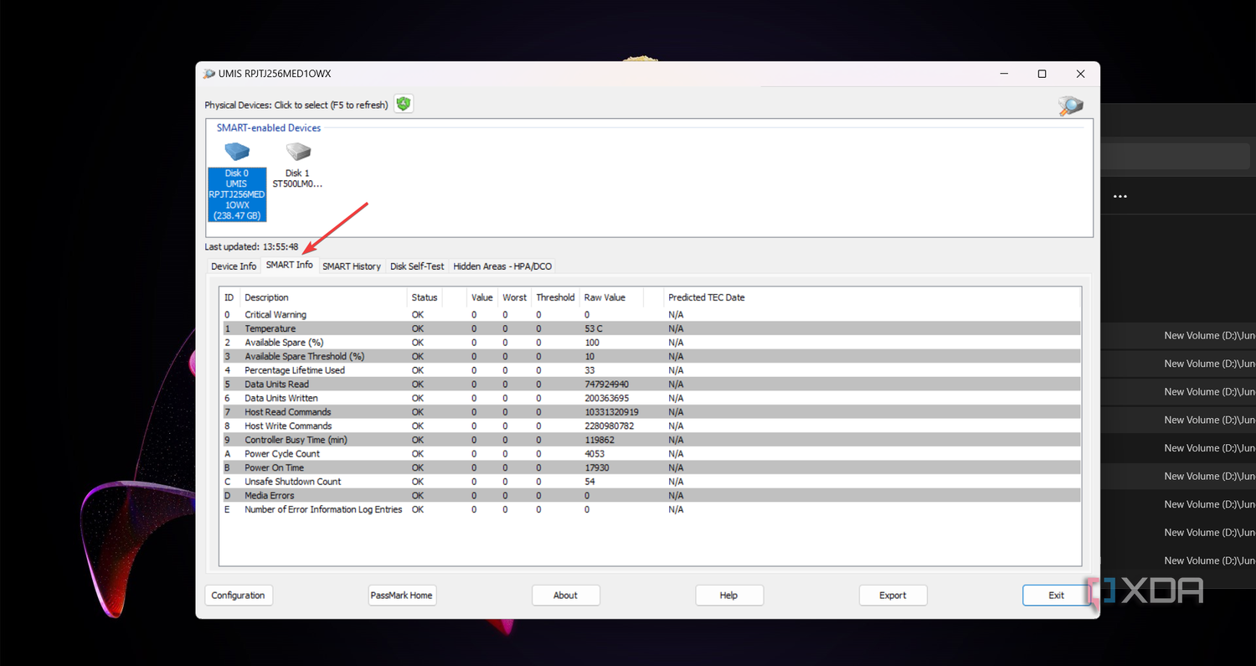Click the Raw Value column header
The width and height of the screenshot is (1256, 666).
pos(611,297)
